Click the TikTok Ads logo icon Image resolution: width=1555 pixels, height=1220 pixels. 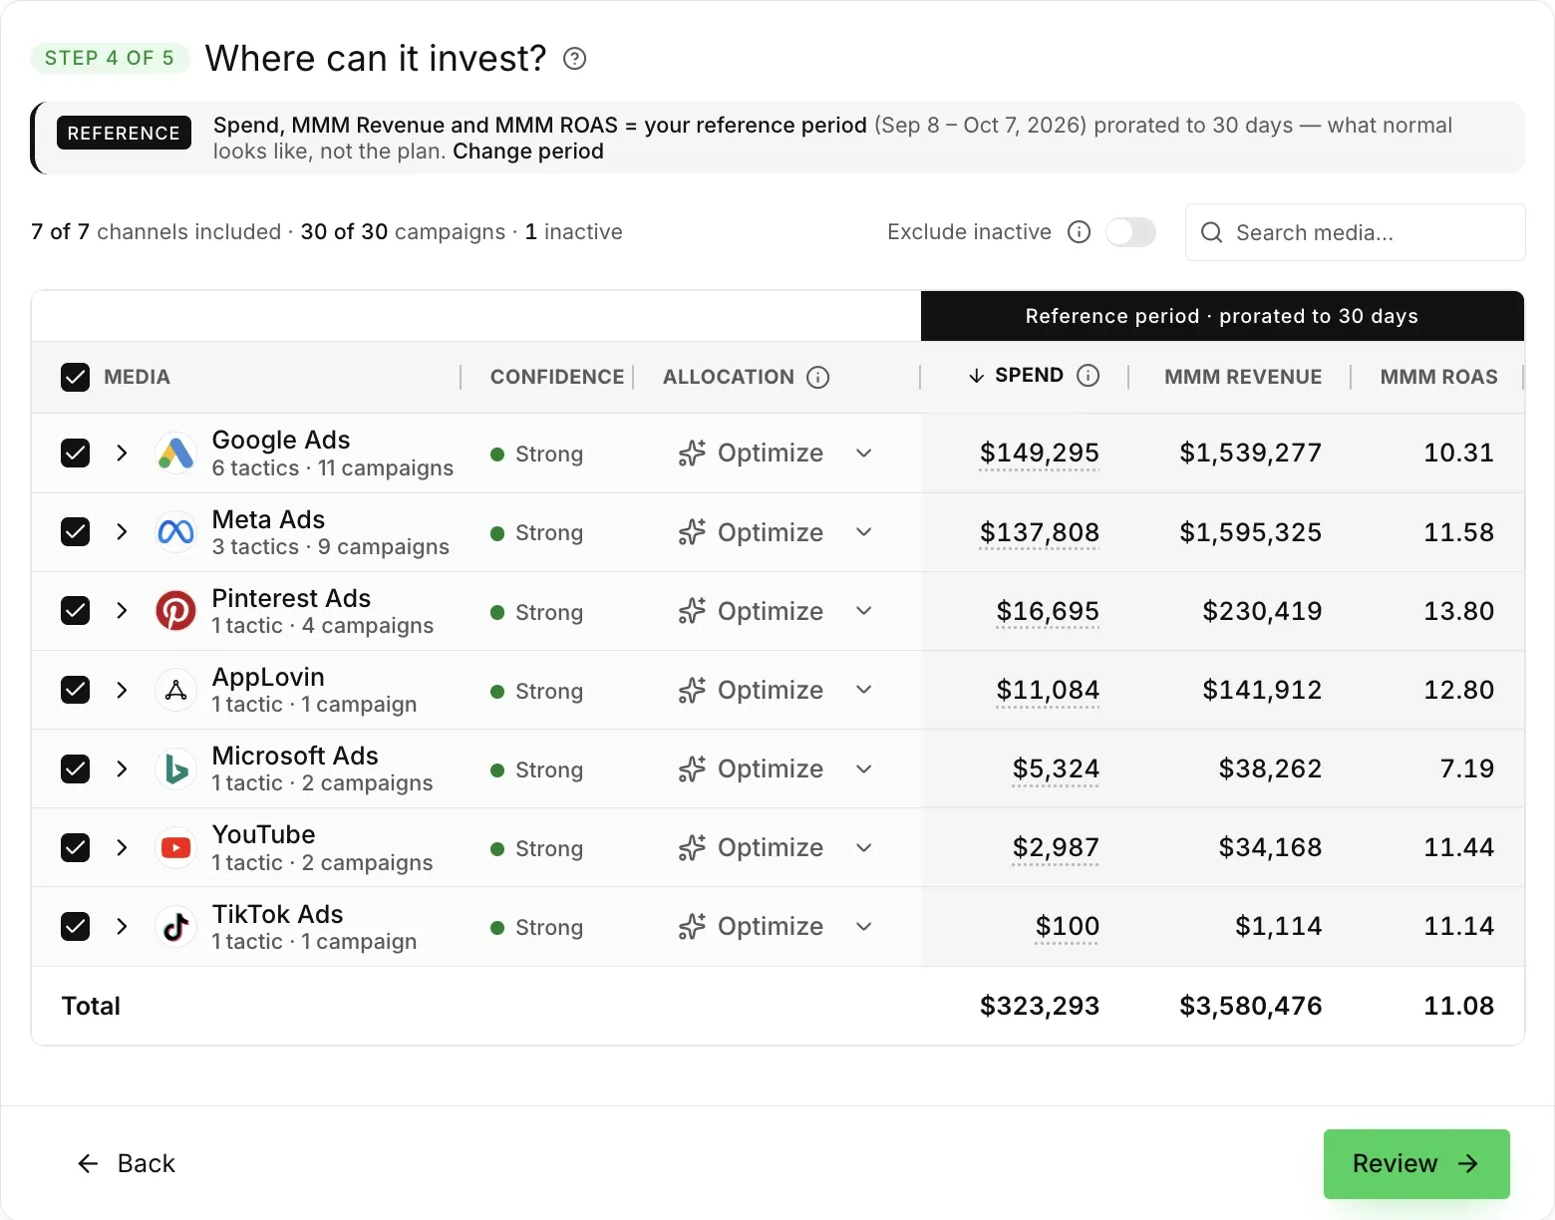pyautogui.click(x=176, y=927)
